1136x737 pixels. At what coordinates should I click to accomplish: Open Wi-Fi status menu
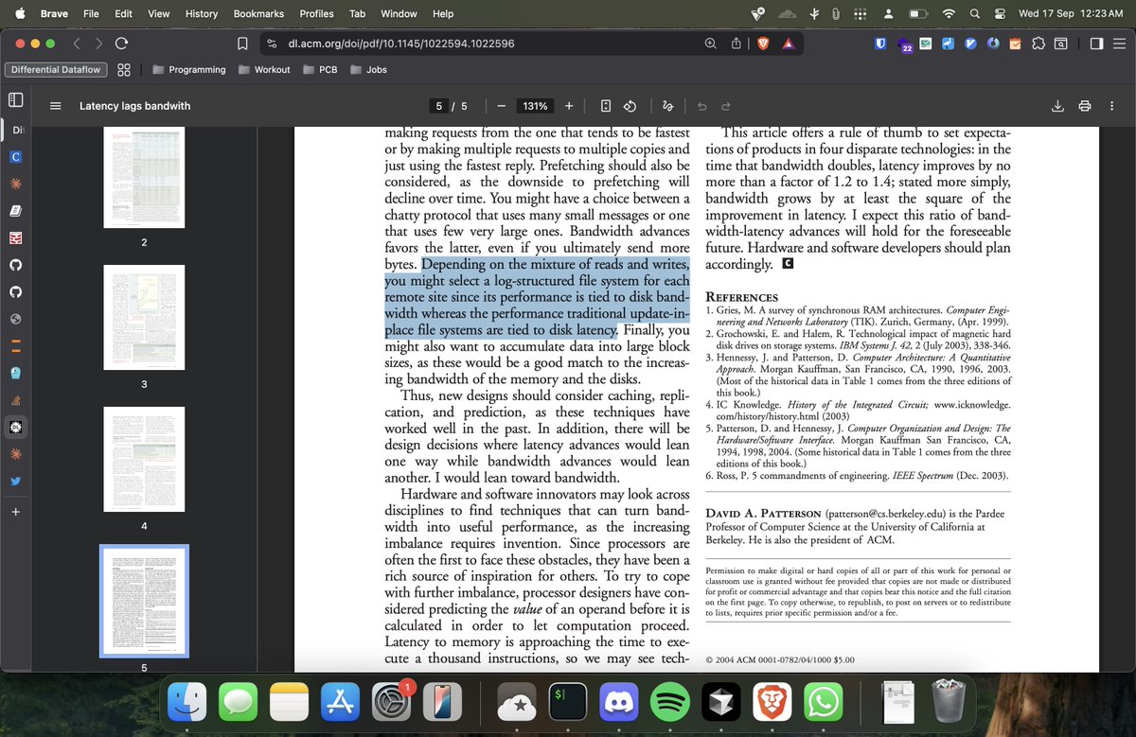pyautogui.click(x=948, y=13)
